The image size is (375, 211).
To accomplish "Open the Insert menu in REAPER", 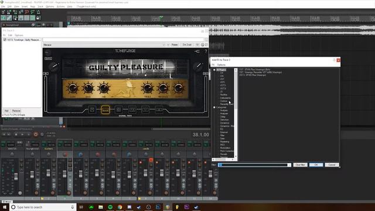I will [x=25, y=6].
